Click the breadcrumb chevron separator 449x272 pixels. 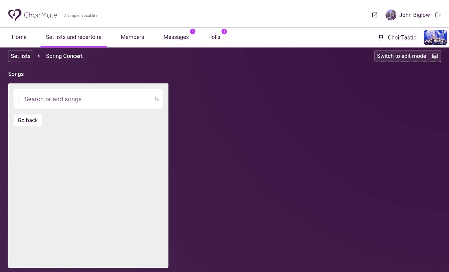(39, 56)
